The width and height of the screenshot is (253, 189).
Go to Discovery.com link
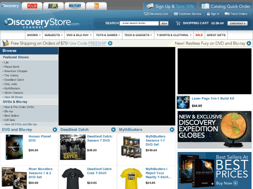click(158, 14)
